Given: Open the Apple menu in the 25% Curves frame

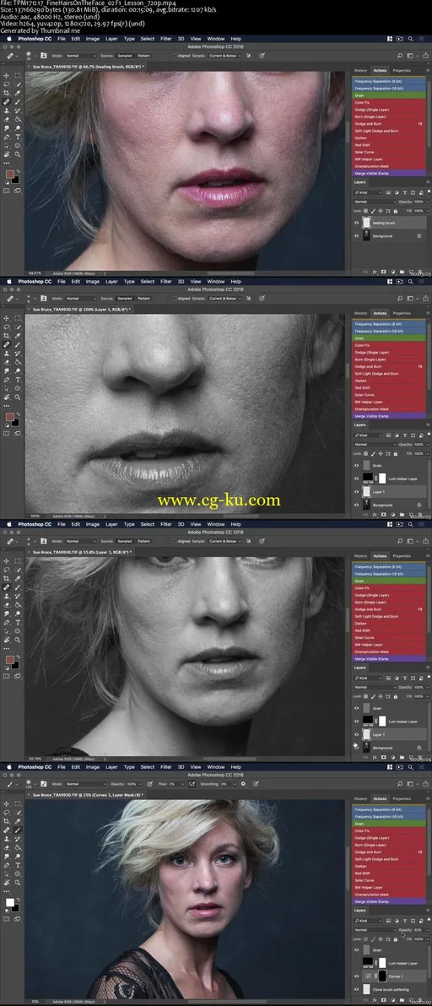Looking at the screenshot, I should click(9, 766).
